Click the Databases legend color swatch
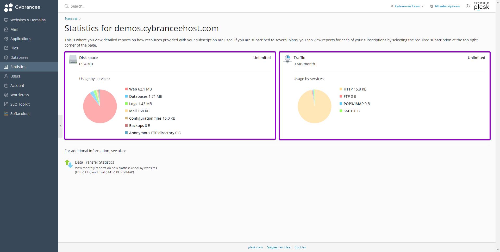500x252 pixels. coord(126,96)
